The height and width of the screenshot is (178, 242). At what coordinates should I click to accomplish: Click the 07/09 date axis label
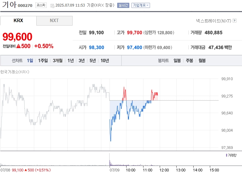(114, 170)
